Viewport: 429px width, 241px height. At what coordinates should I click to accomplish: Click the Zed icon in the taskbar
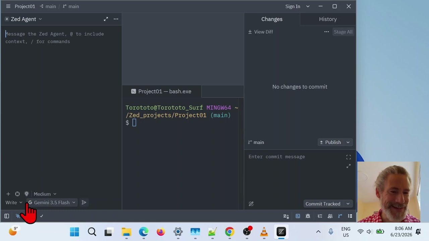(281, 232)
